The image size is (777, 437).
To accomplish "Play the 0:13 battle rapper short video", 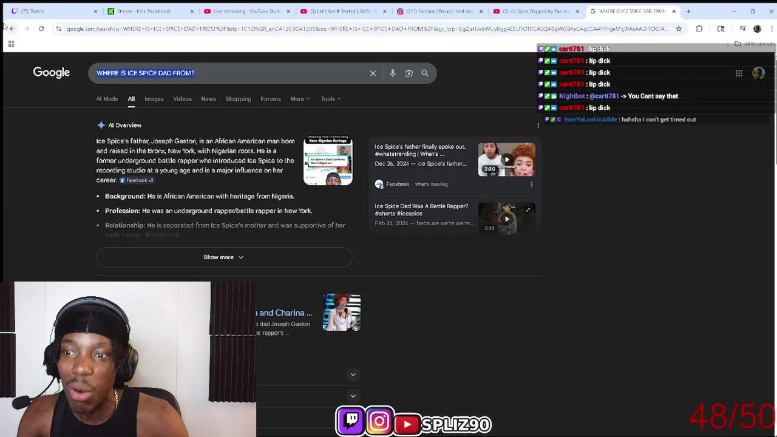I will (506, 218).
